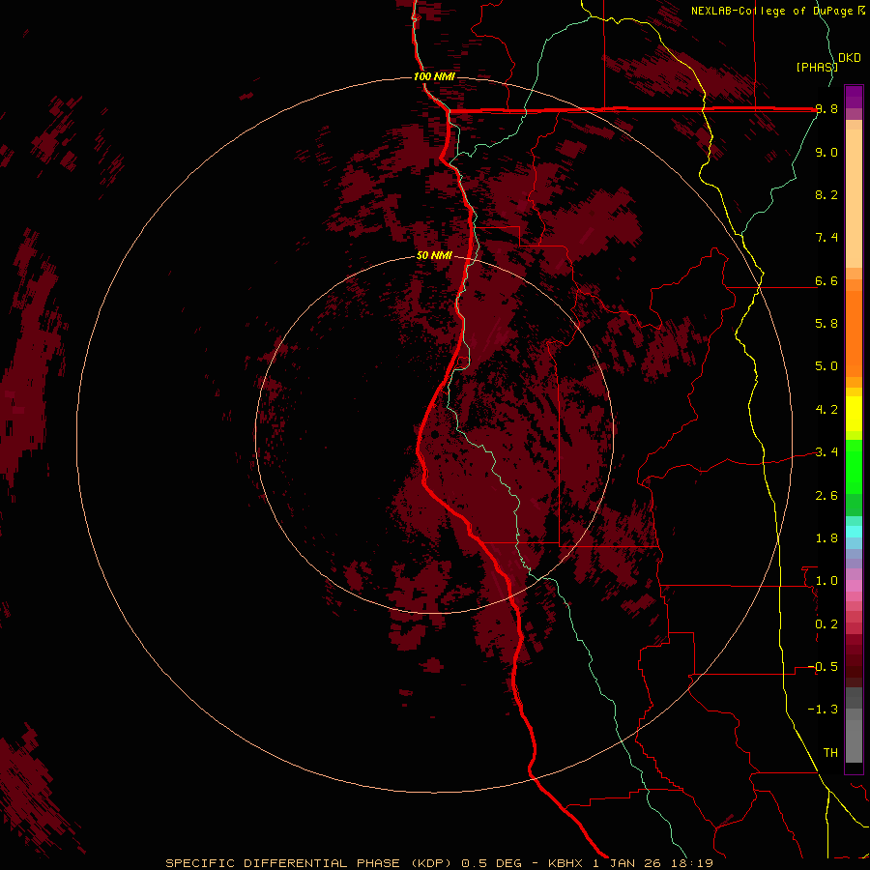
Task: Click the 100 NMI range ring label
Action: coord(434,76)
